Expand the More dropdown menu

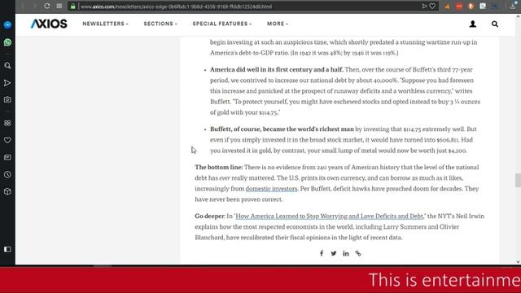[278, 24]
